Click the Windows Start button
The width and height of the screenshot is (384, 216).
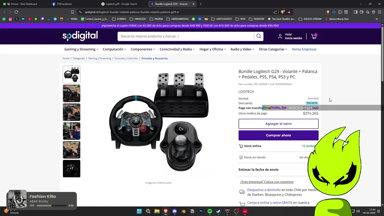pos(139,211)
